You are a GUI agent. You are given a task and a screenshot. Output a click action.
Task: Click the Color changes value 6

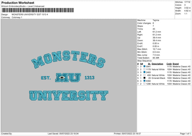pos(153,23)
